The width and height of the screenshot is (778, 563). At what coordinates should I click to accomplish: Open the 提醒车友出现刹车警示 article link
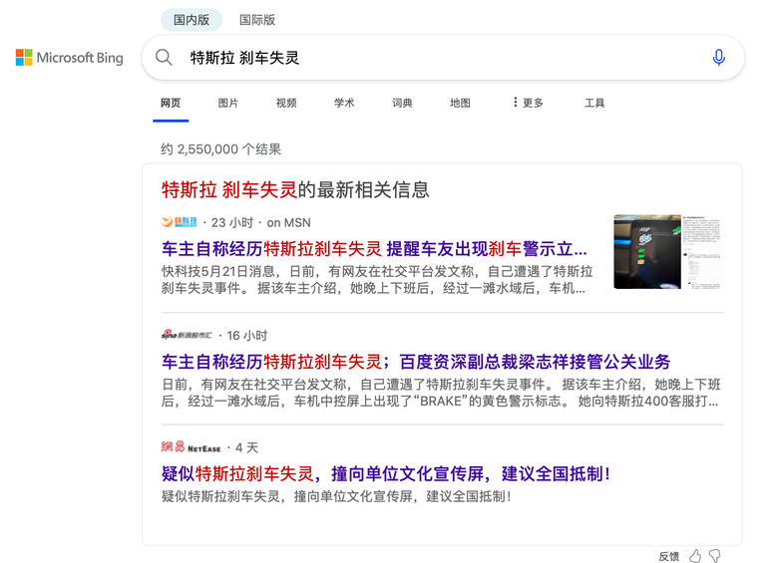pyautogui.click(x=374, y=249)
